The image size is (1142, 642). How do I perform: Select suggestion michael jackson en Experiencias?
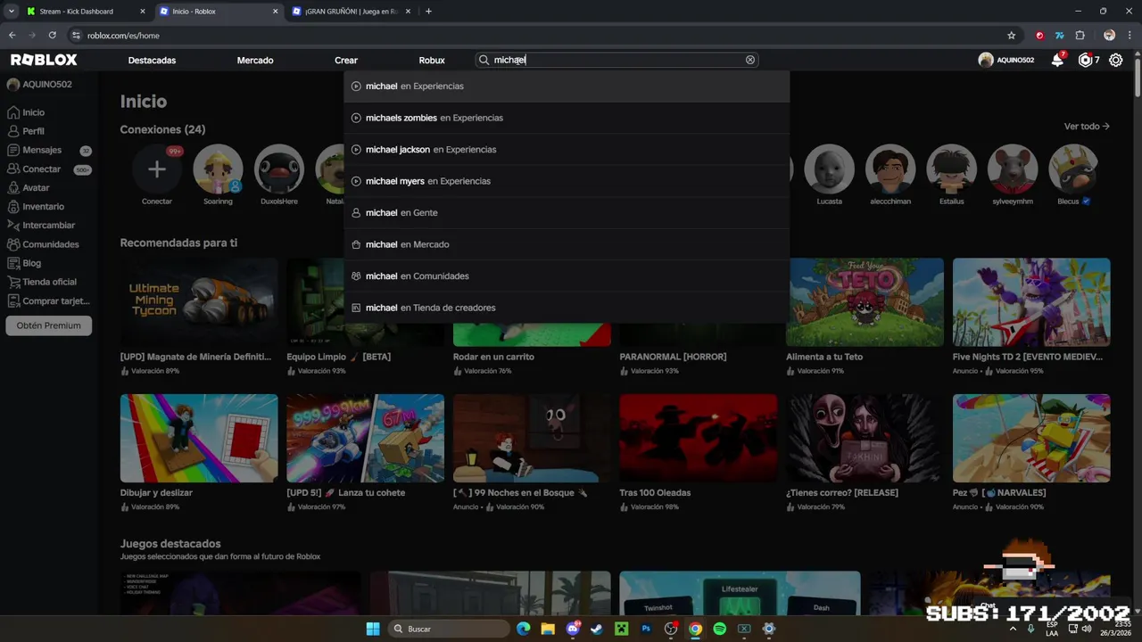(567, 150)
